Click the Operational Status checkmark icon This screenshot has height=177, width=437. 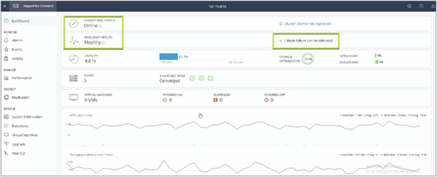pos(73,24)
